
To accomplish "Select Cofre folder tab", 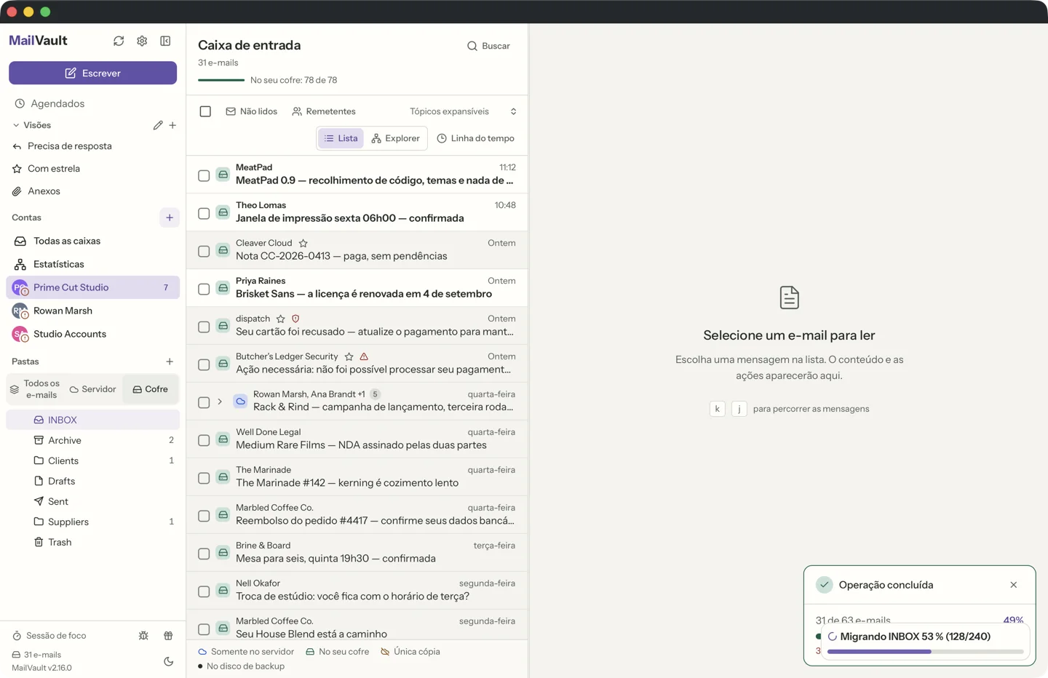I will (x=151, y=389).
